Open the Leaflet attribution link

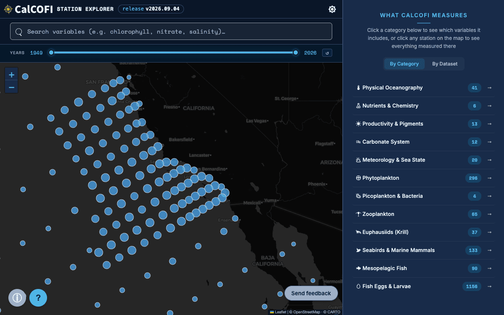coord(278,312)
